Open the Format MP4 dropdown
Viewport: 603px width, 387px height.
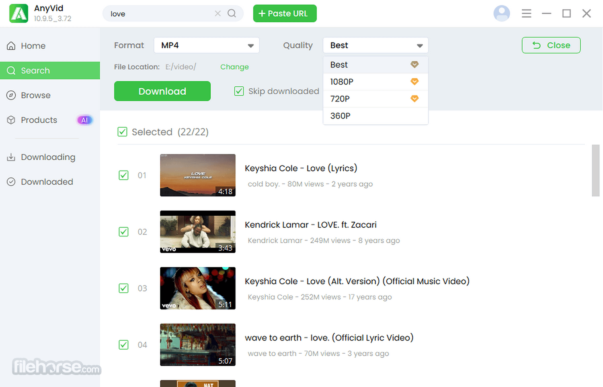point(207,45)
